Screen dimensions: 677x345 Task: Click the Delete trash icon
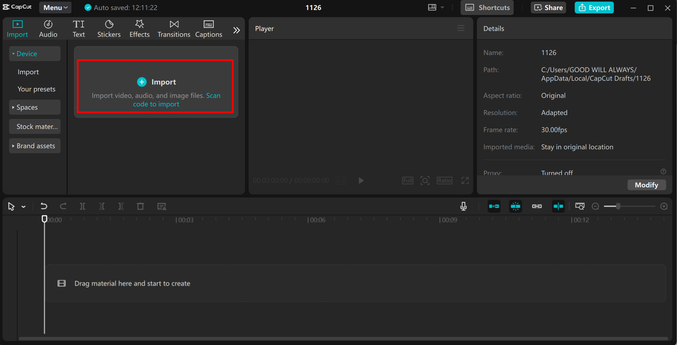click(x=140, y=206)
